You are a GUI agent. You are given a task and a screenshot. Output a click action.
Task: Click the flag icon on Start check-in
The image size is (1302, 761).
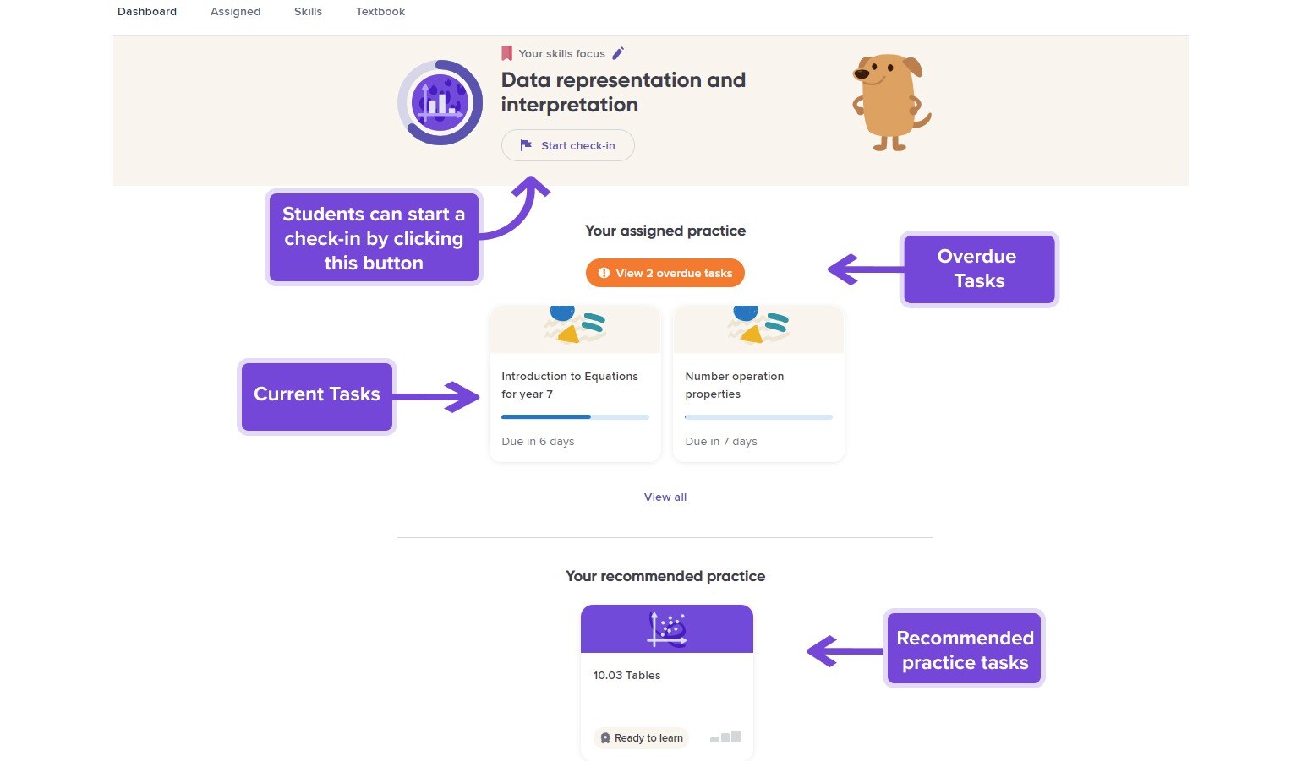pos(526,145)
